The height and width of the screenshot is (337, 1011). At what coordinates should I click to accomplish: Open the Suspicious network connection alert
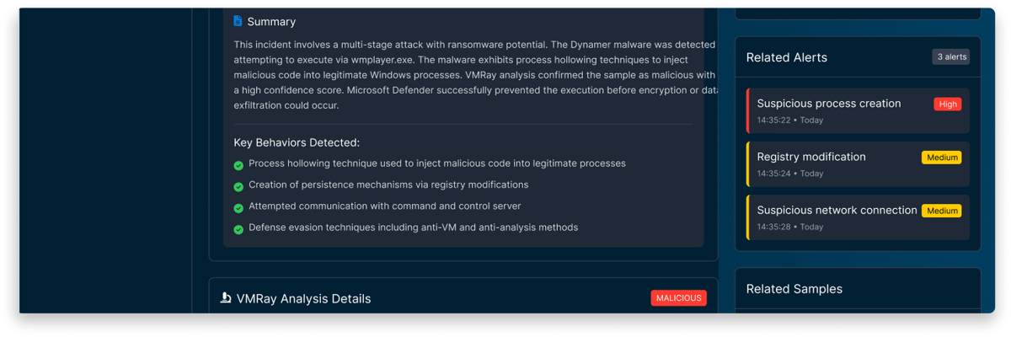(858, 217)
